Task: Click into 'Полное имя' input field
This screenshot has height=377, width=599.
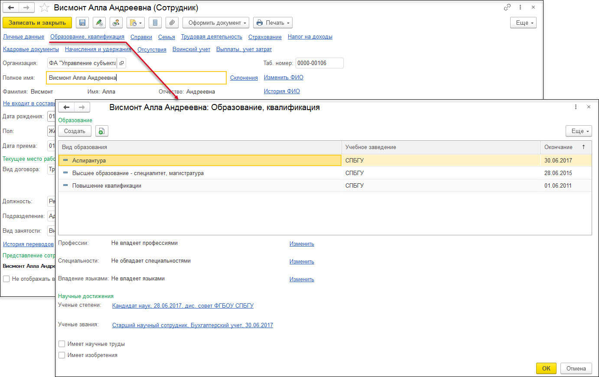Action: [137, 78]
